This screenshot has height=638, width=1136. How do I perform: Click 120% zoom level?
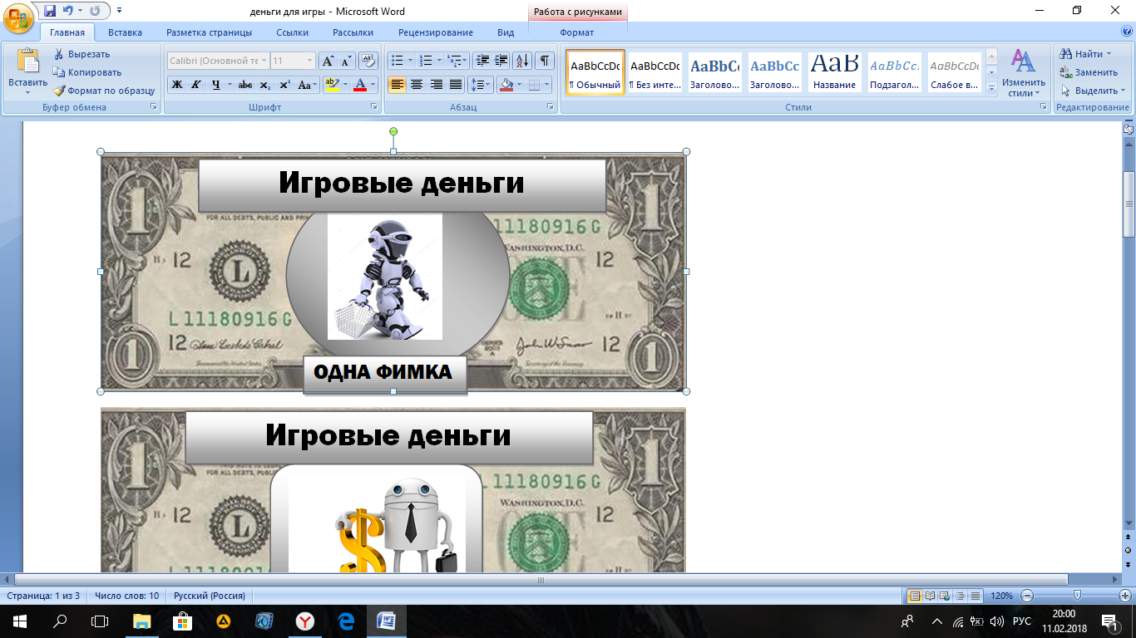(x=1001, y=596)
